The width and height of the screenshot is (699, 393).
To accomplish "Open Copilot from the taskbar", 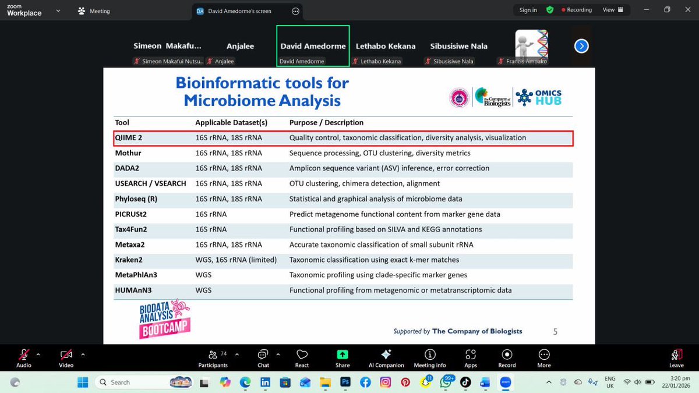I will [225, 382].
